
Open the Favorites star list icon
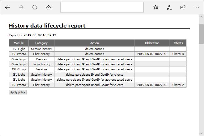point(156,7)
